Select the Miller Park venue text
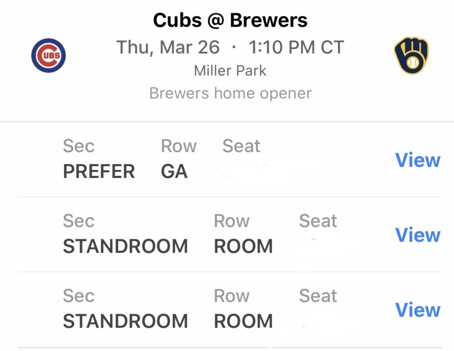This screenshot has width=454, height=351. (x=230, y=71)
